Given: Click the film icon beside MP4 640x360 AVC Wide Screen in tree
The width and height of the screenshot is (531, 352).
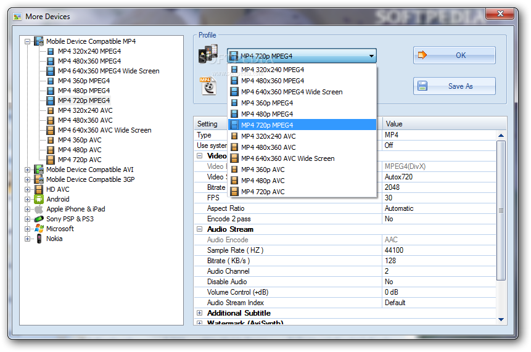Looking at the screenshot, I should coord(51,130).
